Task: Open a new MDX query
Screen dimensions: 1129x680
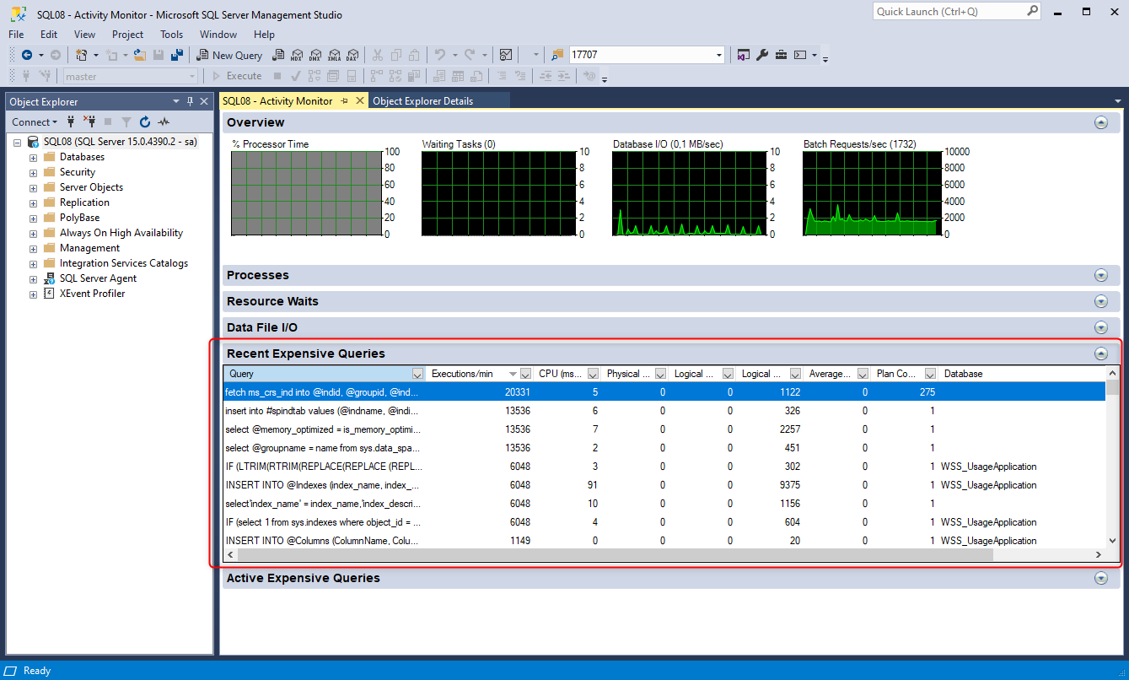Action: point(297,55)
